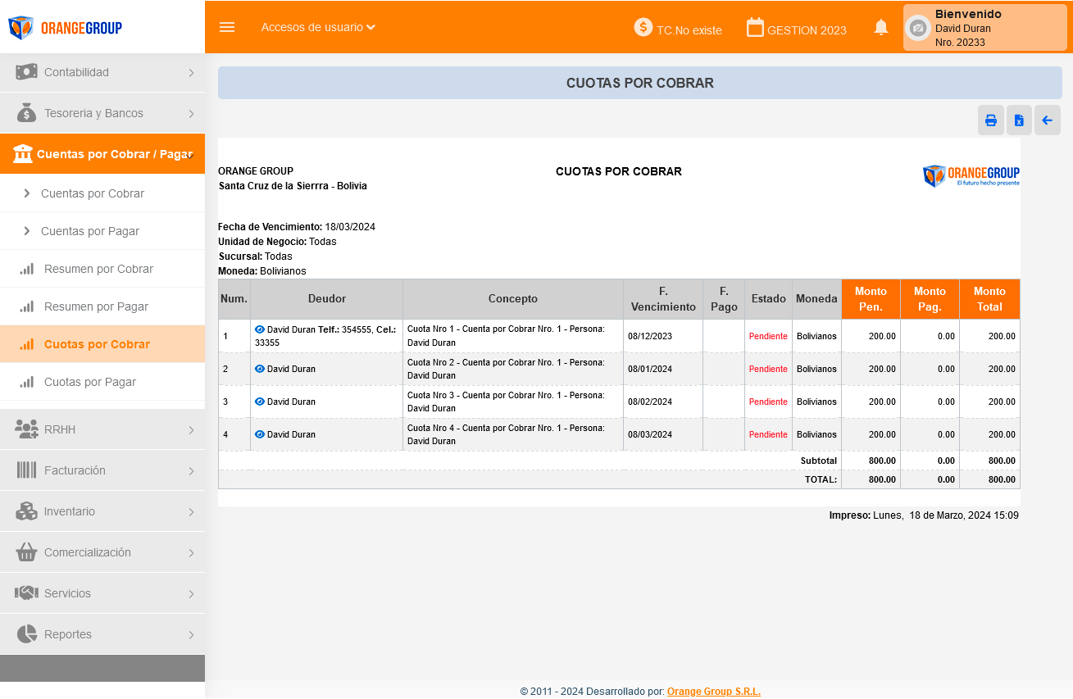This screenshot has height=699, width=1073.
Task: Expand the Facturación module
Action: (x=102, y=470)
